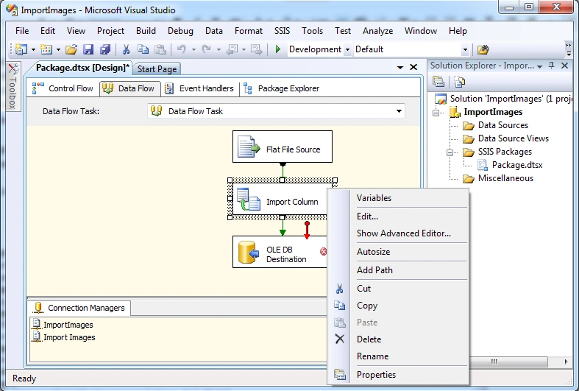Viewport: 579px width, 391px height.
Task: Collapse the SSIS Packages folder node
Action: pos(450,152)
